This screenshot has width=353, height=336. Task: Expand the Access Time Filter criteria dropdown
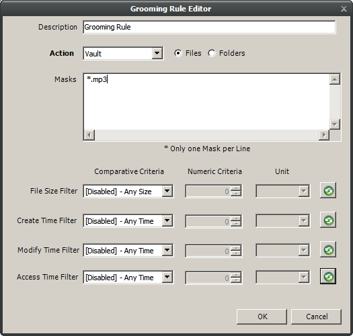[x=128, y=278]
